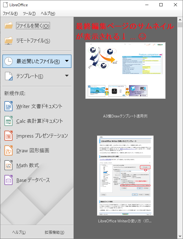Click the clock icon for recent files
The width and height of the screenshot is (183, 239).
pyautogui.click(x=8, y=61)
